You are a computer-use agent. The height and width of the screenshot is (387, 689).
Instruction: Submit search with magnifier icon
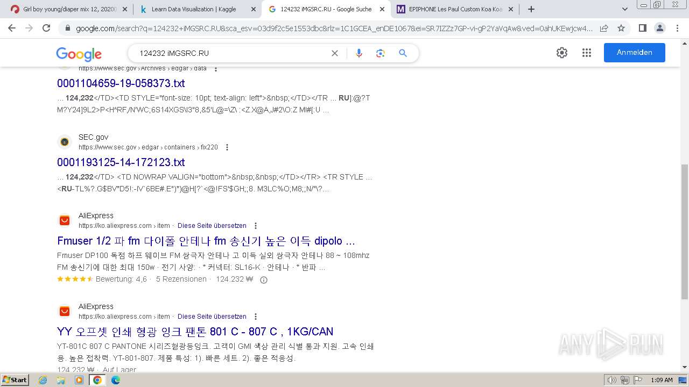(403, 53)
